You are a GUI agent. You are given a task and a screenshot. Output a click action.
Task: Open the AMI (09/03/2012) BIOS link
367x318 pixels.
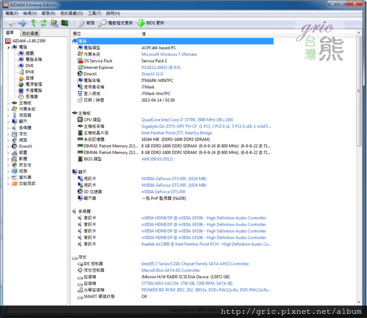coord(157,159)
